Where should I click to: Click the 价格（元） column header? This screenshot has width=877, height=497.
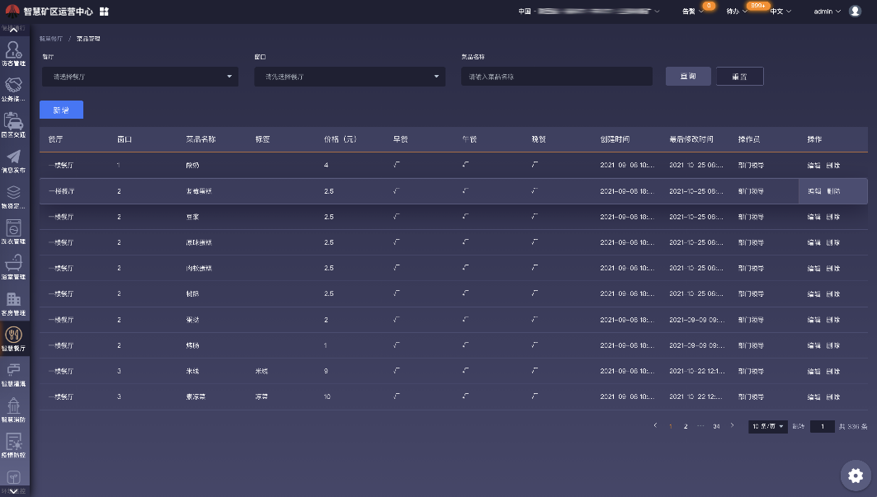[x=340, y=139]
